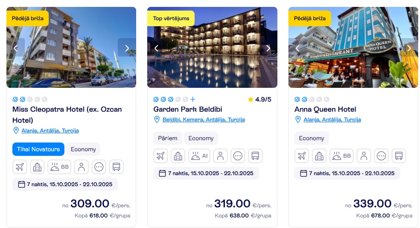Screen dimensions: 420x228
Task: Click bus transfer icon on Anna Queen Hotel card
Action: 399,156
